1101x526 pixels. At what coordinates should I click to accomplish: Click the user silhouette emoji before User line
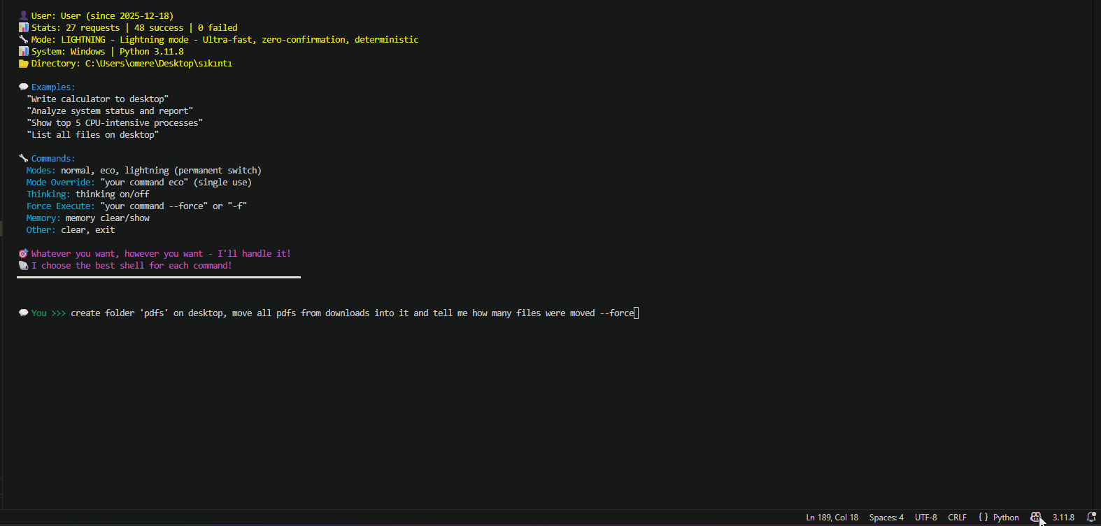click(x=24, y=16)
